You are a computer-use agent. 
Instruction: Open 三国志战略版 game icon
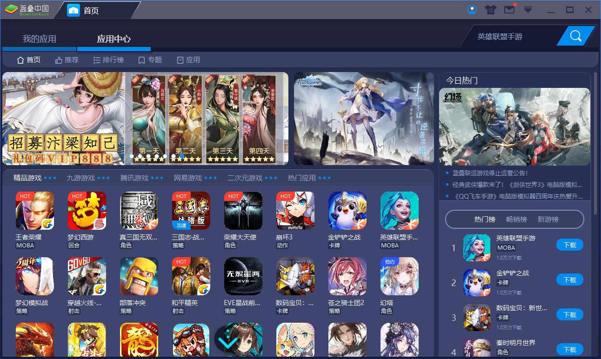(191, 211)
